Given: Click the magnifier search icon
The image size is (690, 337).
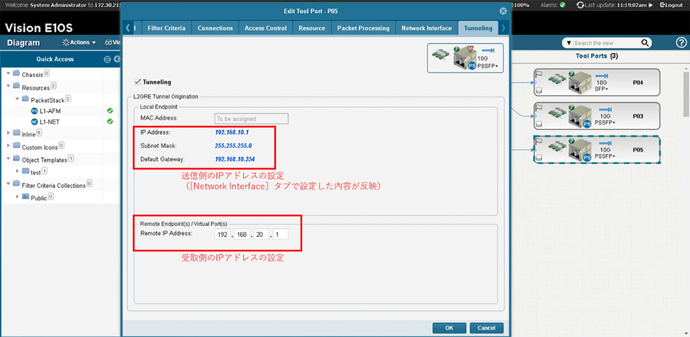Looking at the screenshot, I should [645, 43].
